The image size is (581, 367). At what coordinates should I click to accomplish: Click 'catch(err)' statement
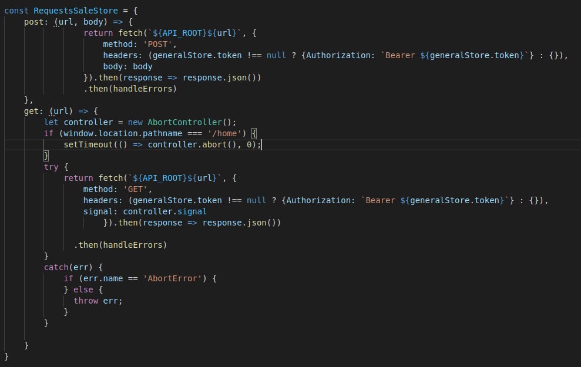point(68,267)
